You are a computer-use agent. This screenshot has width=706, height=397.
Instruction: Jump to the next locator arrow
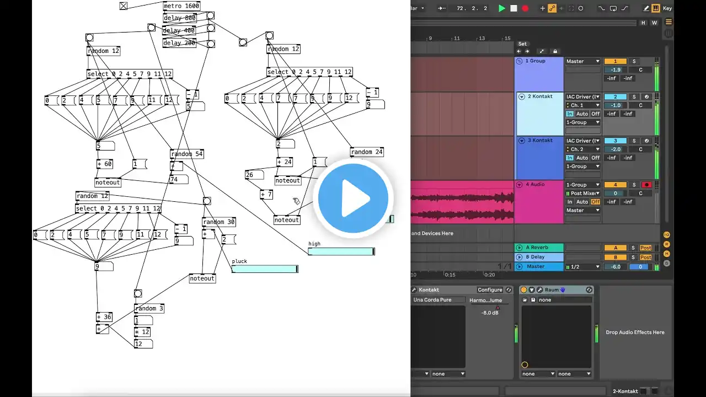[527, 51]
